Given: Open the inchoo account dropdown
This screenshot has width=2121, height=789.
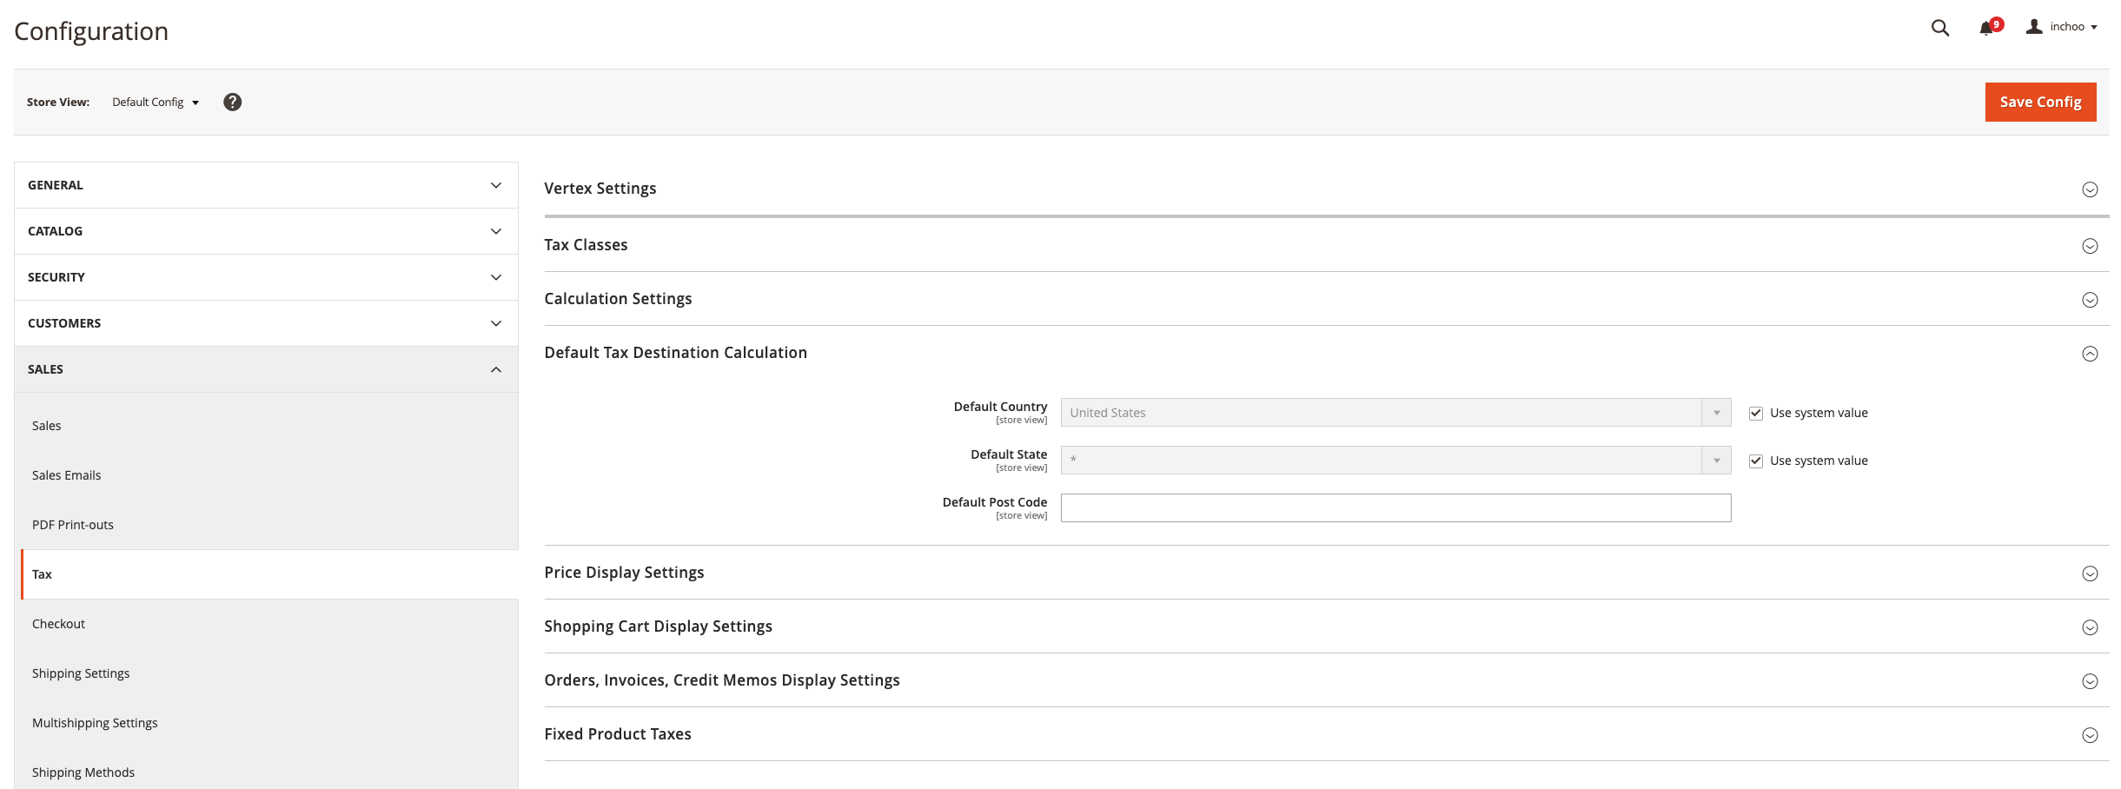Looking at the screenshot, I should (x=2072, y=27).
